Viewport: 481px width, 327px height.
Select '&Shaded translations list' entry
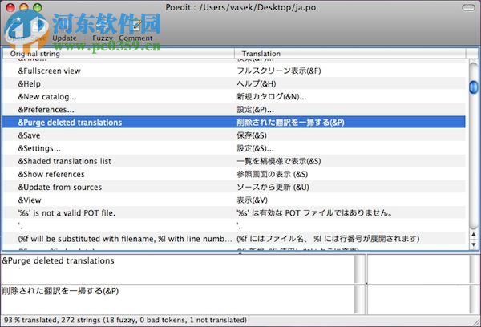64,161
